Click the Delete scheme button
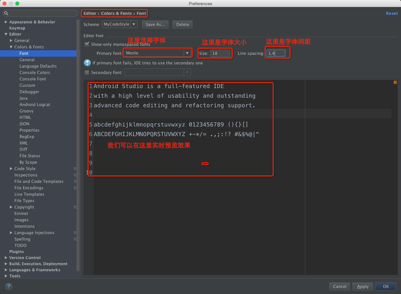This screenshot has height=294, width=401. (x=183, y=24)
